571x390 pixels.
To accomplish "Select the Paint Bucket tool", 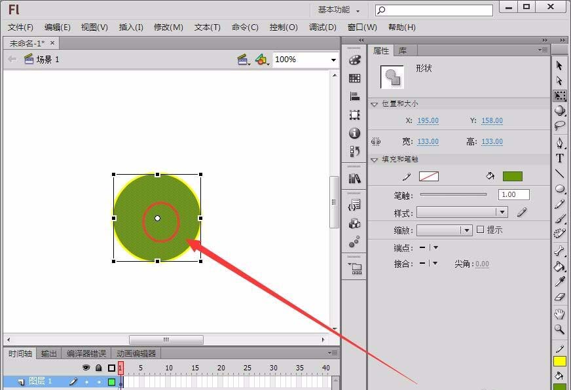I will tap(559, 266).
